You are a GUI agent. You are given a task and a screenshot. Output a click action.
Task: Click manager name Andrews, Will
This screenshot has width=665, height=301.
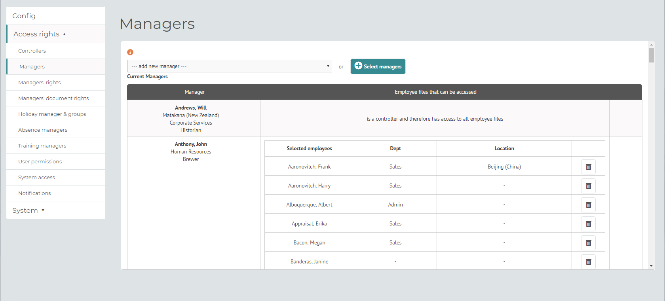(x=191, y=108)
